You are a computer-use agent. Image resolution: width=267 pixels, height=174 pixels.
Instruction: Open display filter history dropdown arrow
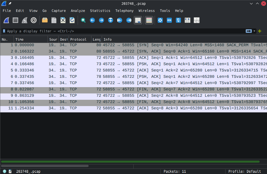pyautogui.click(x=254, y=31)
